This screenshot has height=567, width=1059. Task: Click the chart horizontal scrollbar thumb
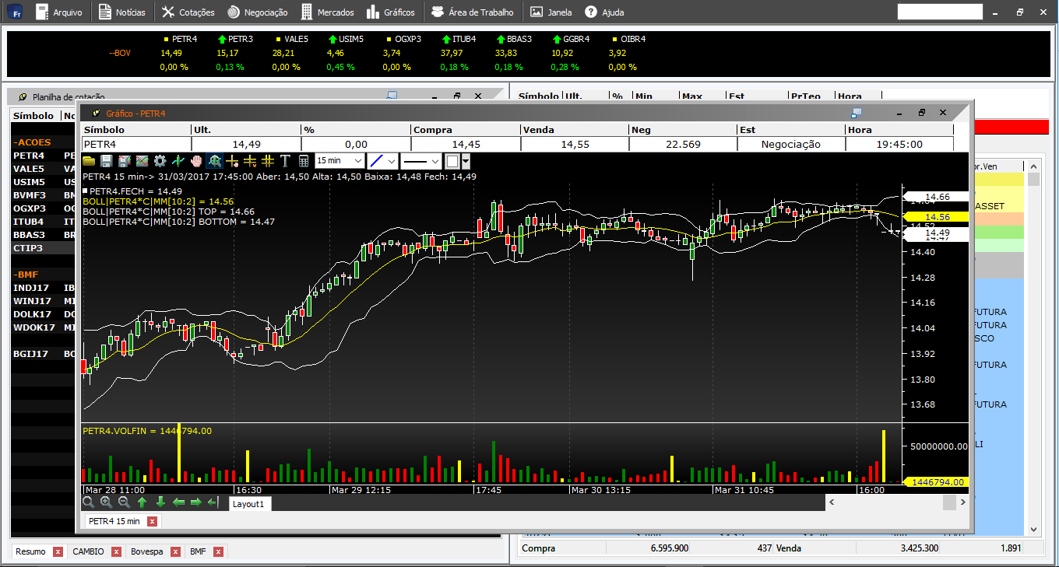click(x=949, y=503)
